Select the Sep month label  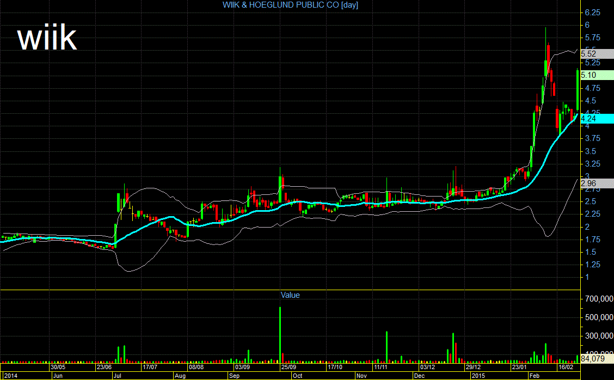point(234,376)
